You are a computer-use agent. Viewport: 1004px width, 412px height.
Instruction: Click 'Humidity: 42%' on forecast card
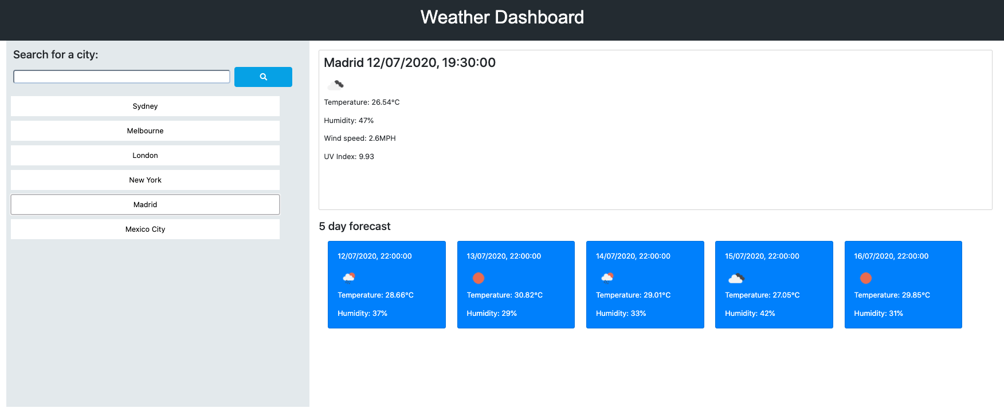[750, 314]
